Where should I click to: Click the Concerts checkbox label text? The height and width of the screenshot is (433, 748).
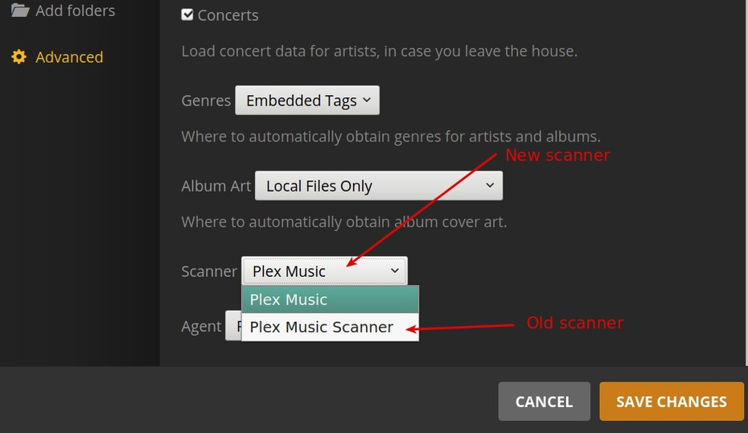pyautogui.click(x=228, y=15)
